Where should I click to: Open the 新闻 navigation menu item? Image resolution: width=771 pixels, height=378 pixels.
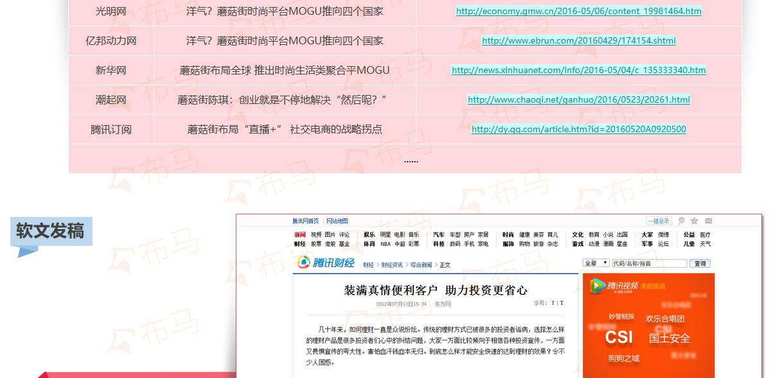coord(300,235)
